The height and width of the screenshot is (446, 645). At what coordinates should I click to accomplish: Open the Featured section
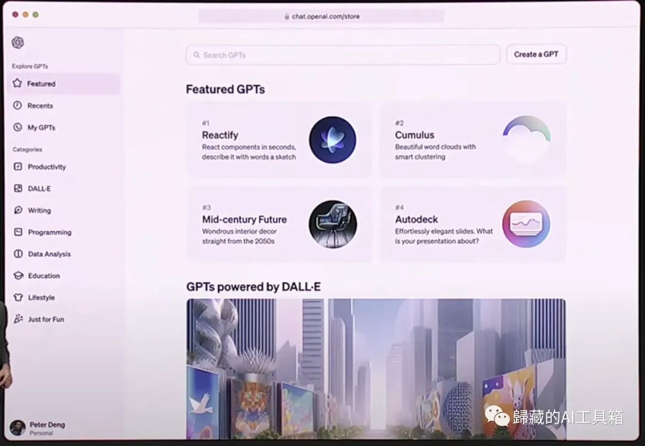pos(64,84)
